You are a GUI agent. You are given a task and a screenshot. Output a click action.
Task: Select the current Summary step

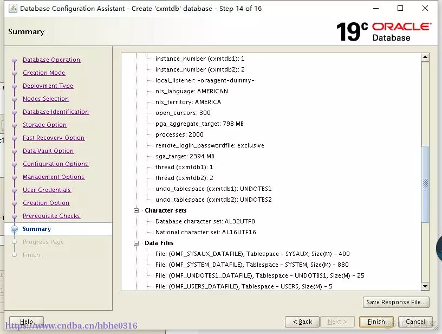point(37,229)
